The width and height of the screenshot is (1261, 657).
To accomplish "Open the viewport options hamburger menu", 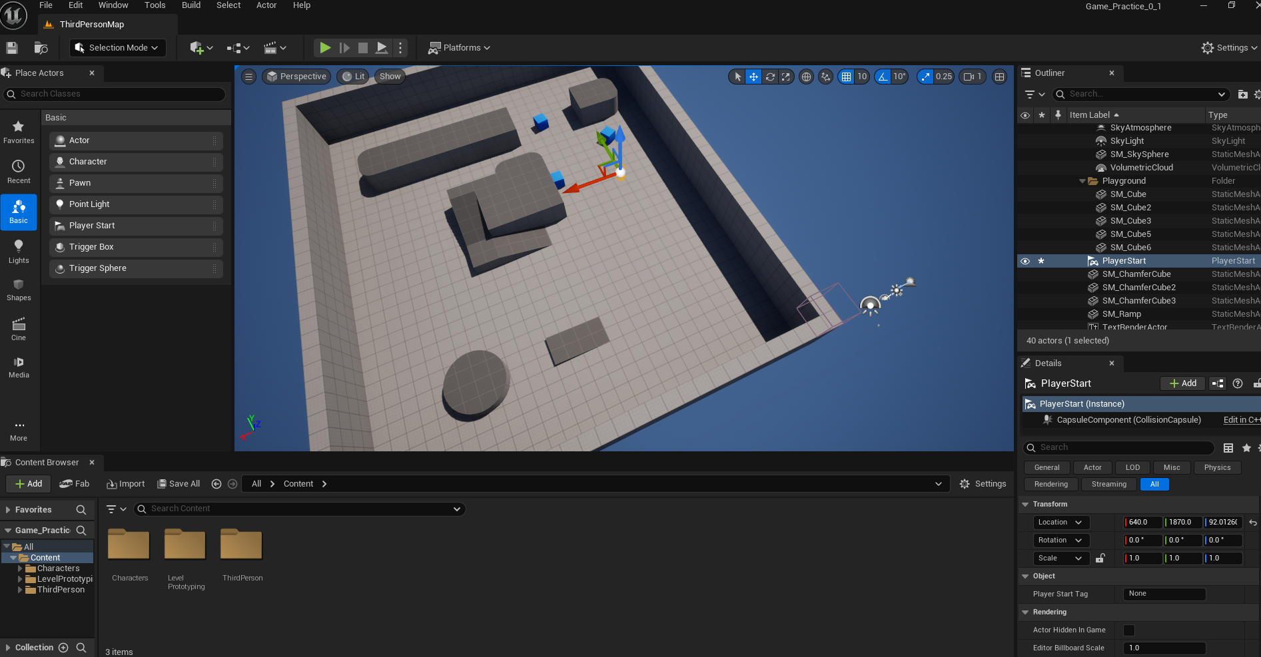I will coord(248,77).
